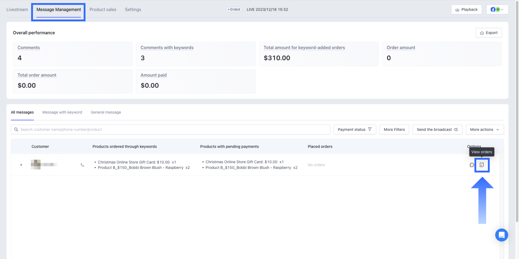Show the General message tab
The image size is (519, 259).
pos(106,112)
